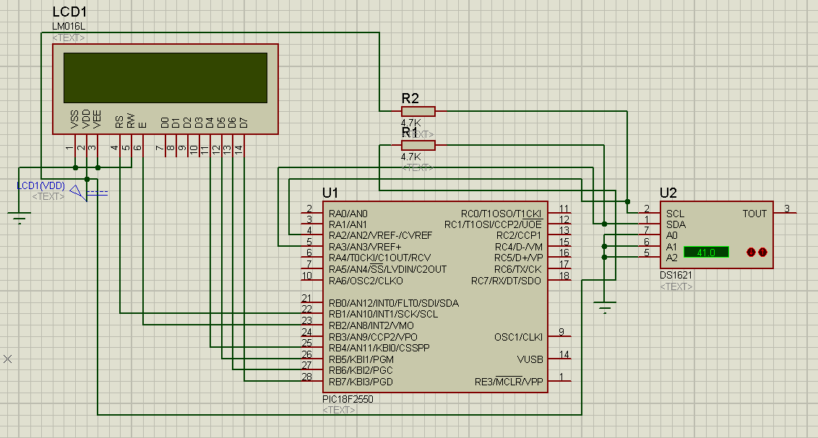Screen dimensions: 818x438
Task: Click the DS1621 part name below U2
Action: (x=676, y=276)
